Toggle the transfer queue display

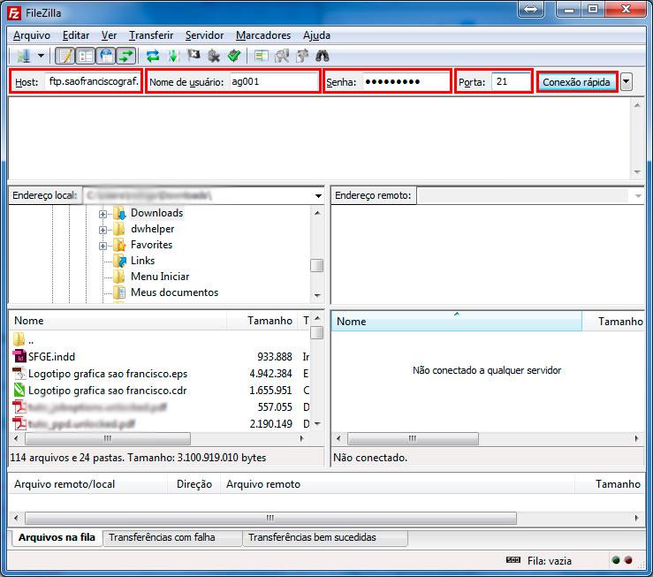[125, 56]
